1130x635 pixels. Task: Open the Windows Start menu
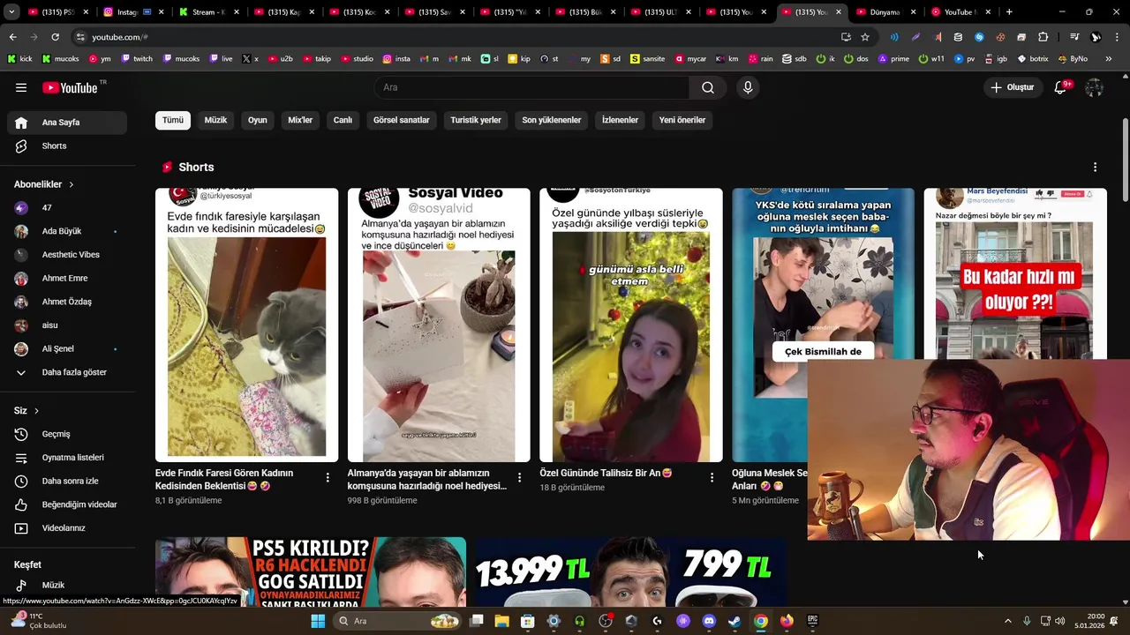coord(318,621)
